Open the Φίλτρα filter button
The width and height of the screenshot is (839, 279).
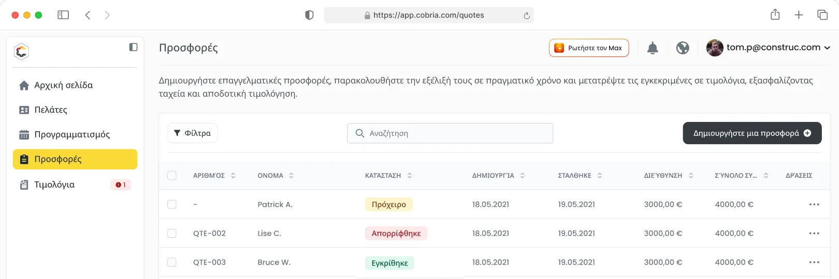[192, 133]
